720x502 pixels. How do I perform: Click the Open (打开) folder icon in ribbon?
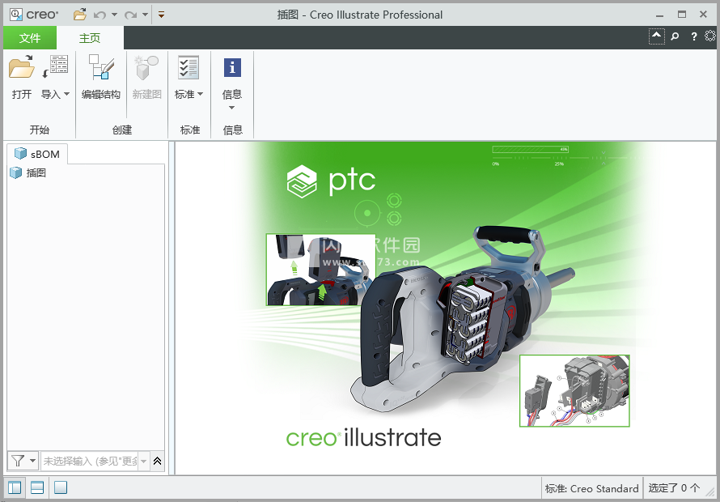[22, 67]
